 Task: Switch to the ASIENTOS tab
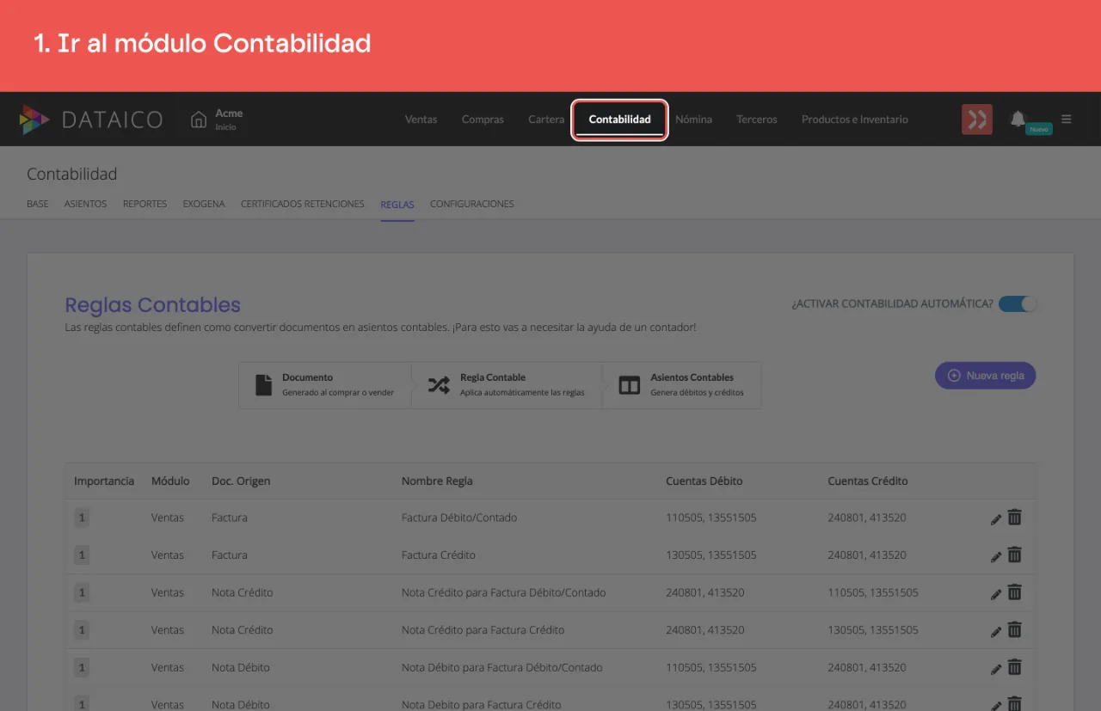pos(86,205)
